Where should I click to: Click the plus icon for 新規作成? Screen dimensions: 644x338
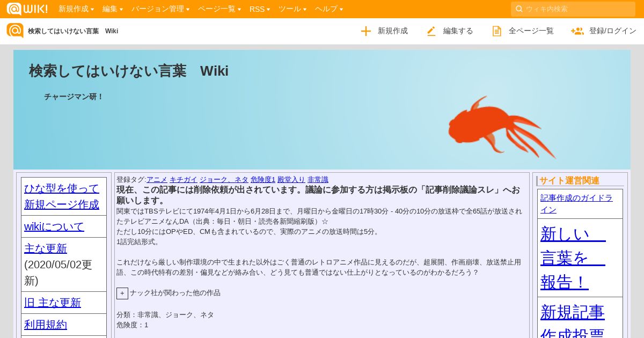[366, 31]
